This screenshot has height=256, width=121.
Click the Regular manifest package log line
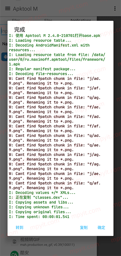(x=42, y=69)
